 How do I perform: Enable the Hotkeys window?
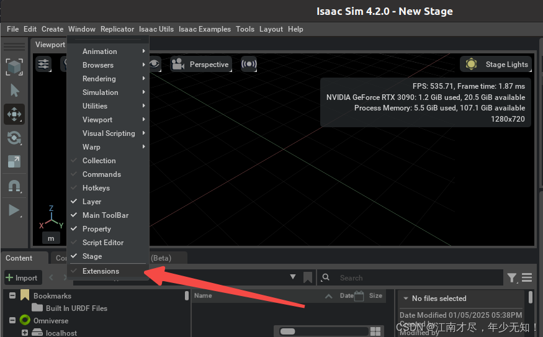click(x=108, y=188)
